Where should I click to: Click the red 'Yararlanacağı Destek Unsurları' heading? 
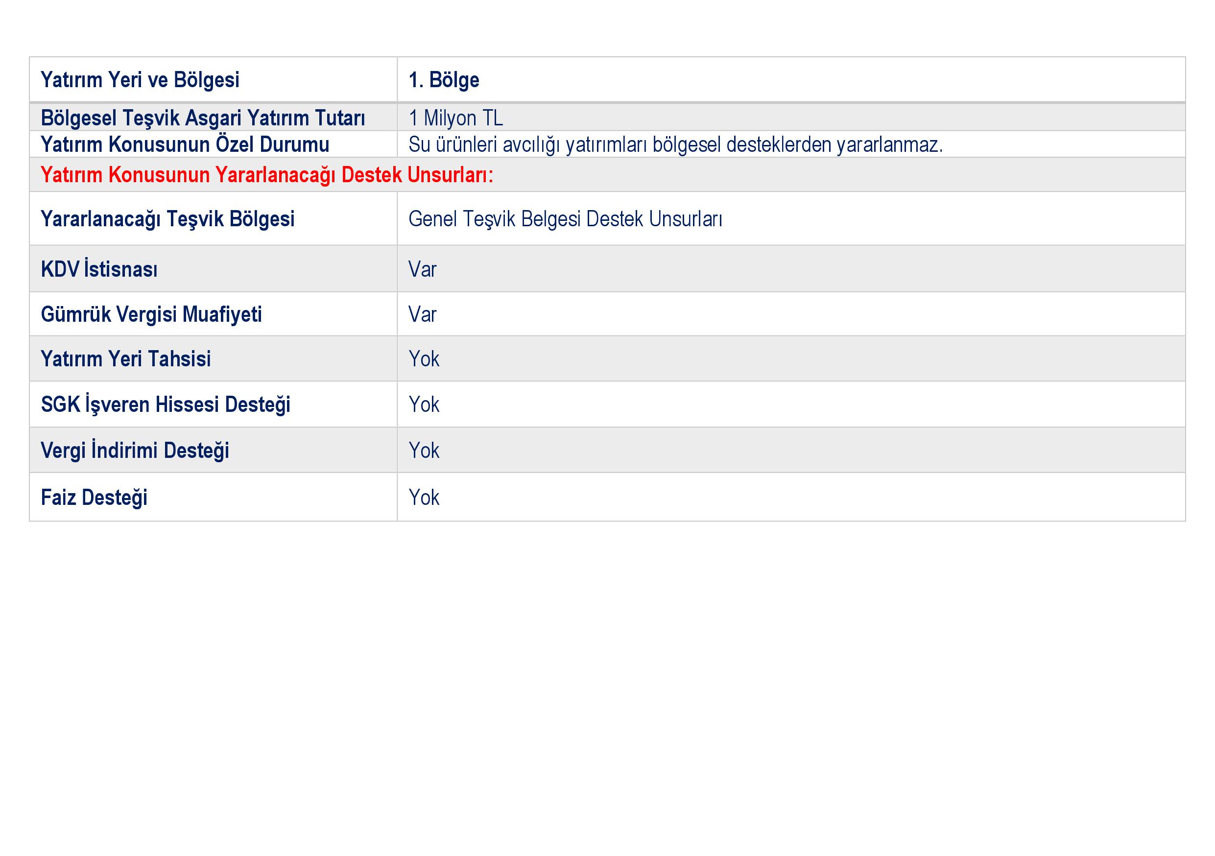tap(267, 175)
